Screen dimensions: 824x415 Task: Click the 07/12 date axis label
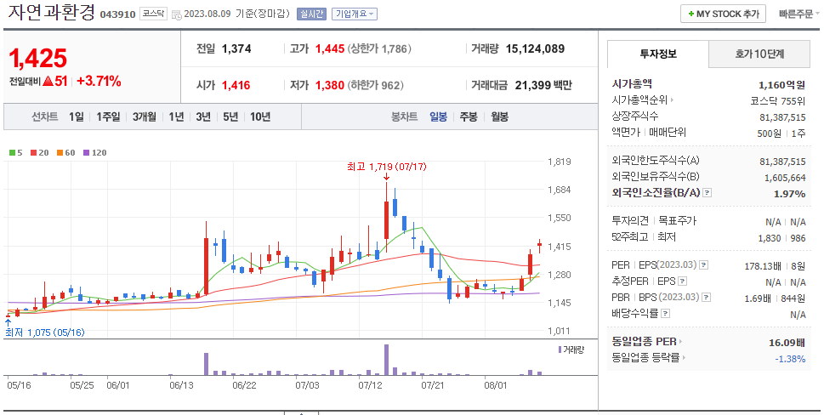371,385
